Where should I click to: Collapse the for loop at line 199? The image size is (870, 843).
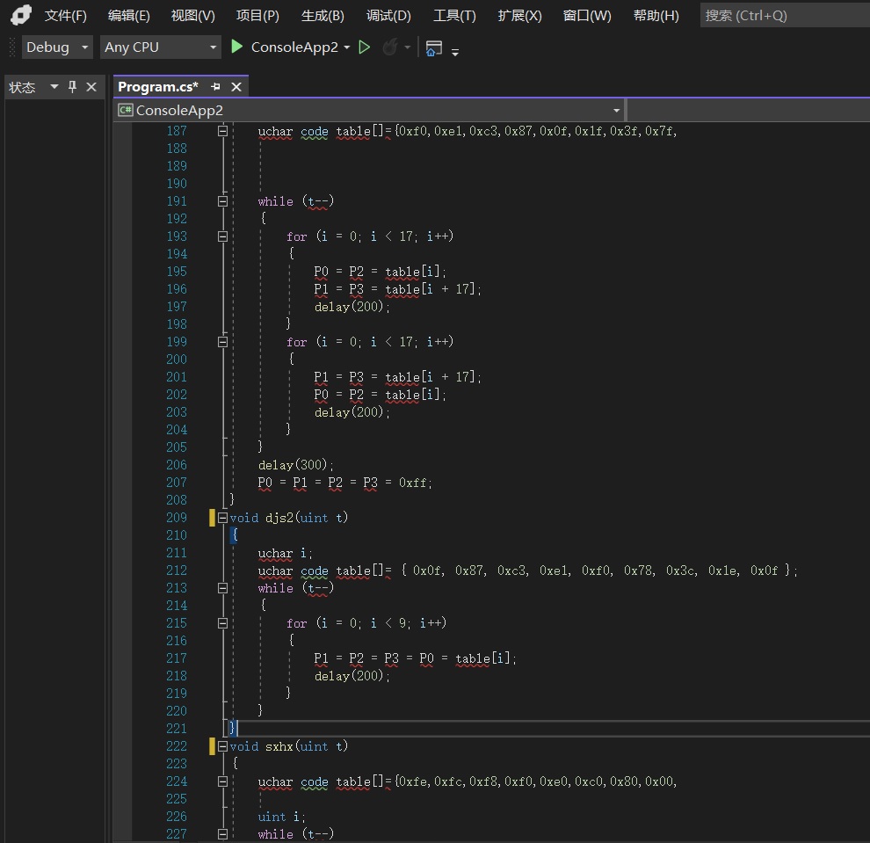(222, 342)
